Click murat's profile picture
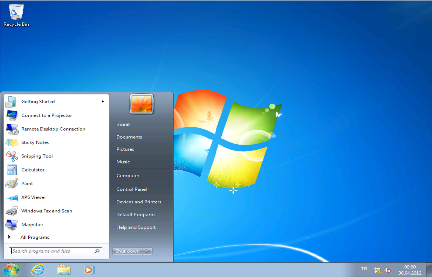Viewport: 432px width, 277px height. pos(141,104)
